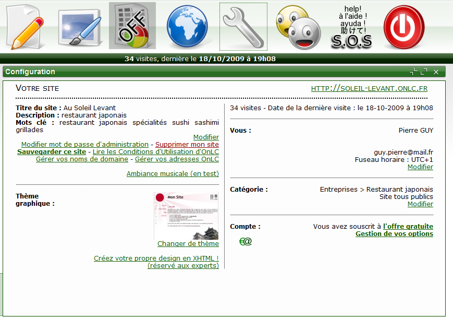
Task: Open Modifier mot de passe d'administration
Action: pyautogui.click(x=85, y=144)
